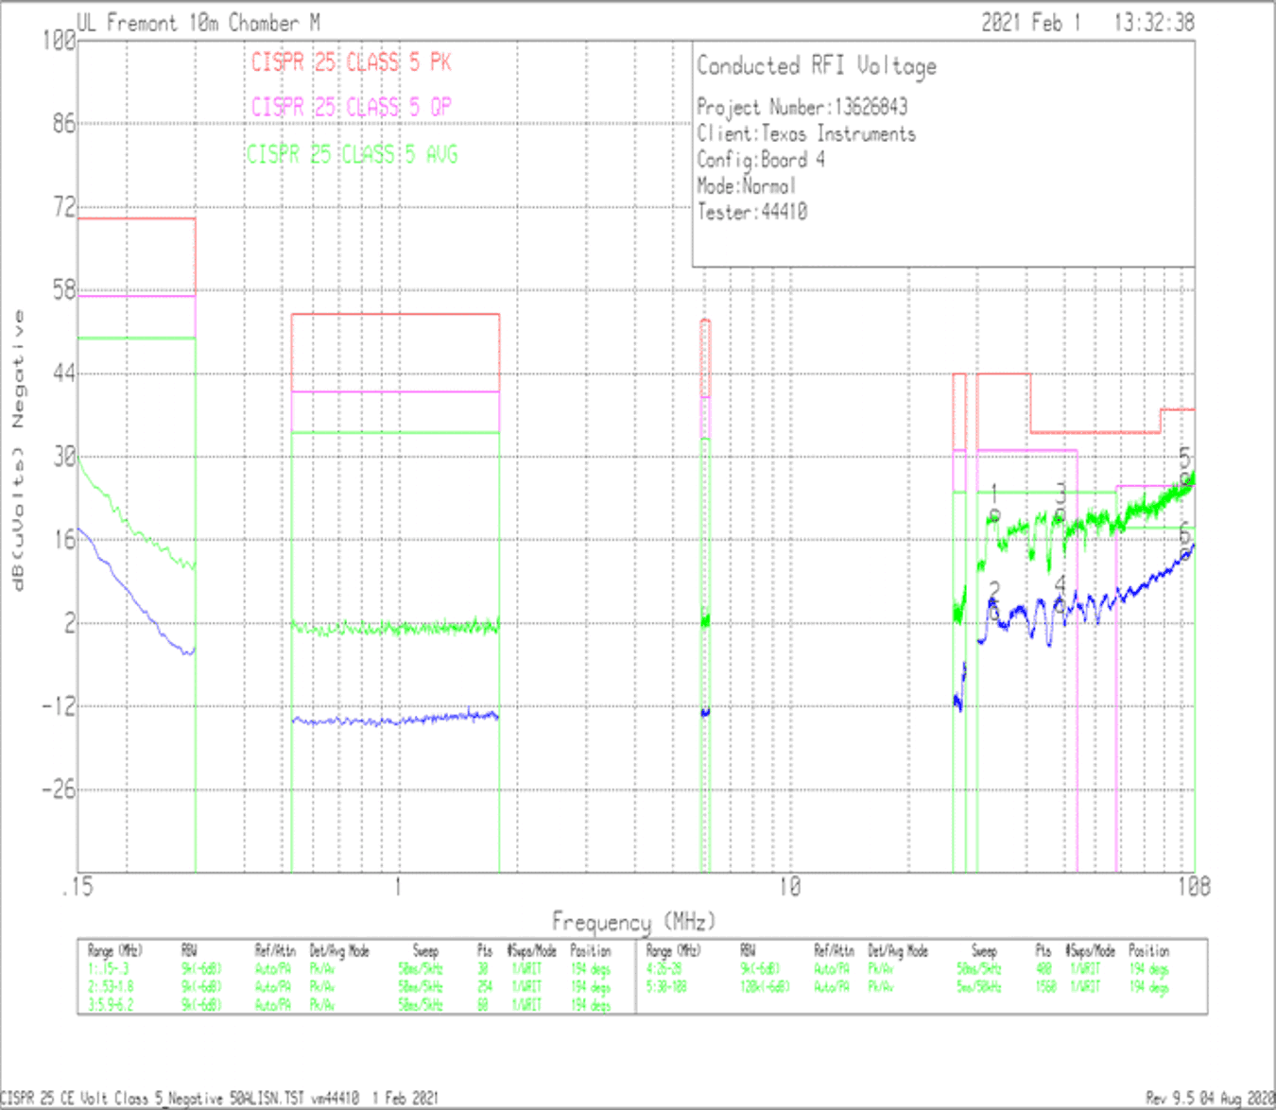Click the Project Number 13626843 text
1276x1110 pixels.
(801, 107)
